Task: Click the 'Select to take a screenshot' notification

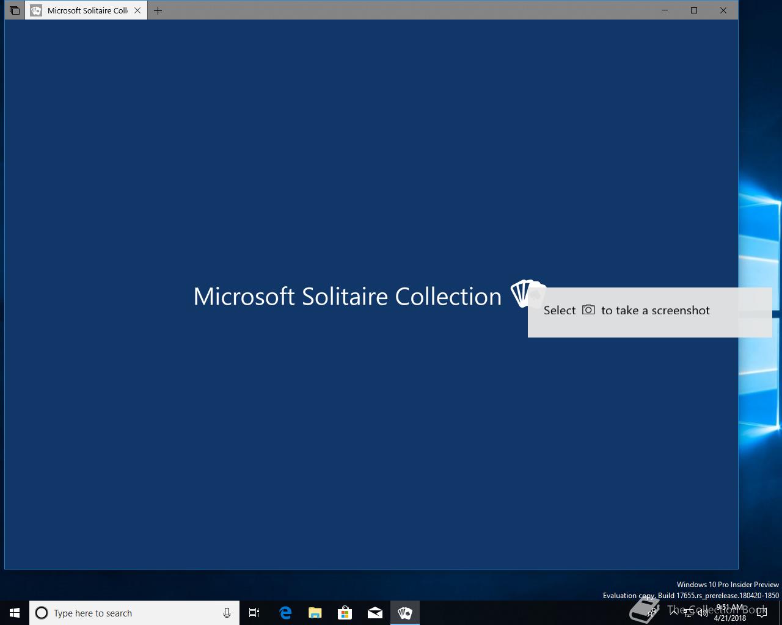Action: click(x=649, y=312)
